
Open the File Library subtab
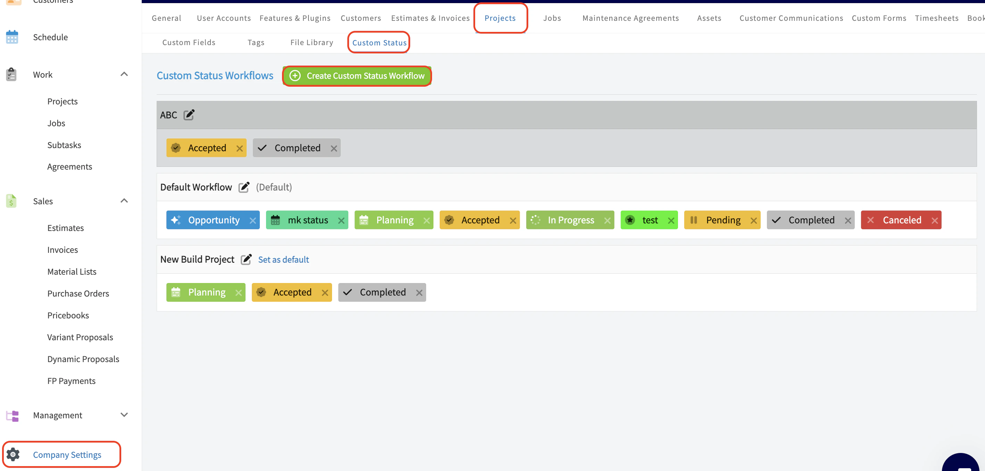click(x=312, y=42)
